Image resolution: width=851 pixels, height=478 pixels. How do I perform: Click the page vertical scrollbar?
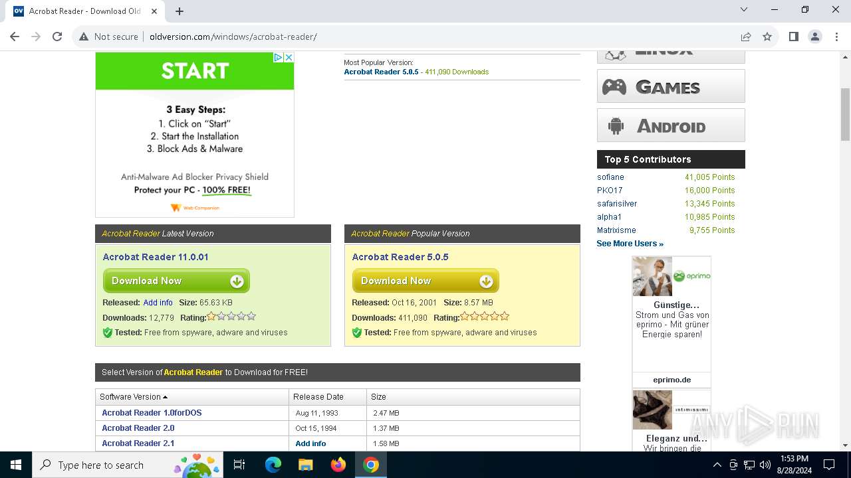point(845,114)
